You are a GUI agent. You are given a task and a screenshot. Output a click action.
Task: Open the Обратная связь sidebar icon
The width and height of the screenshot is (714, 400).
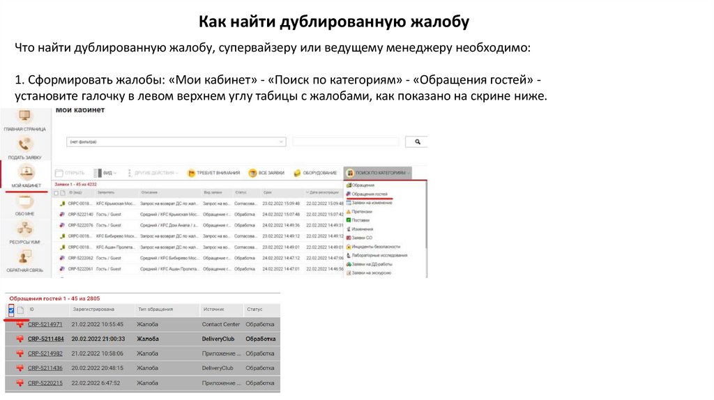24,257
